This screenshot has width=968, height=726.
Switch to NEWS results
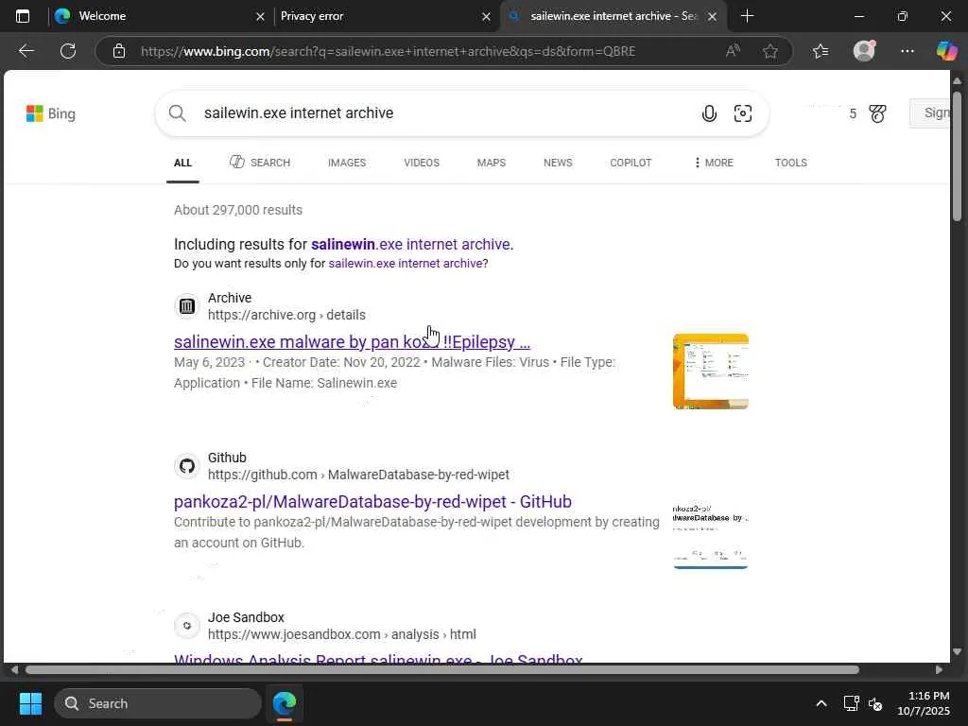[x=558, y=163]
